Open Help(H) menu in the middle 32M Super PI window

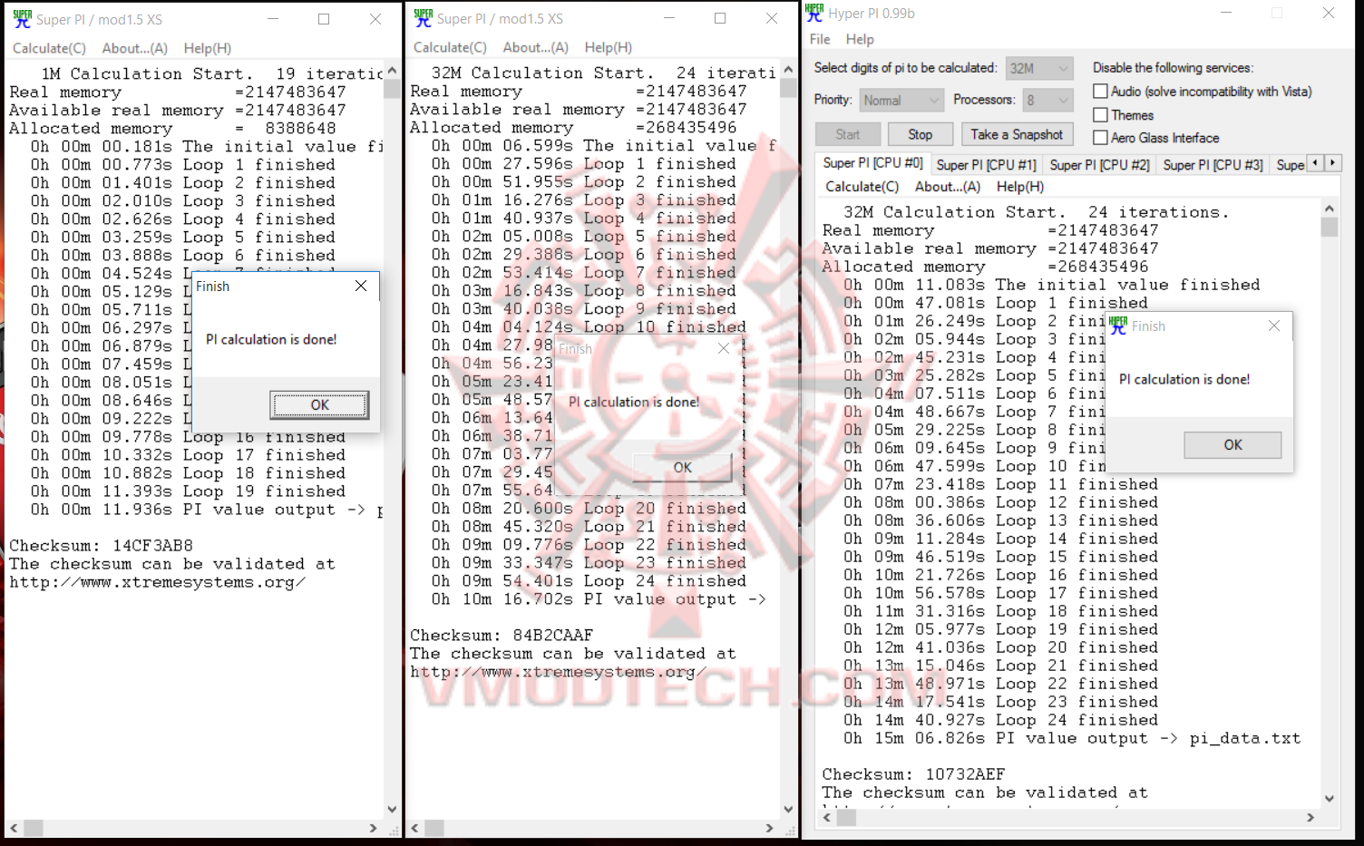click(609, 47)
